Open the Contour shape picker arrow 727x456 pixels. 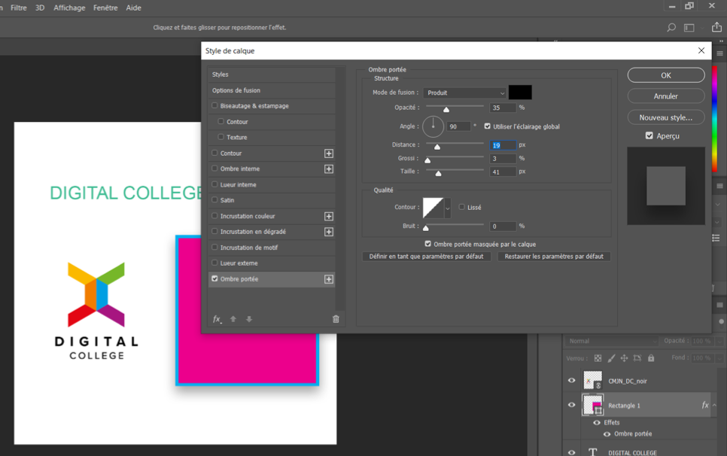(x=448, y=208)
